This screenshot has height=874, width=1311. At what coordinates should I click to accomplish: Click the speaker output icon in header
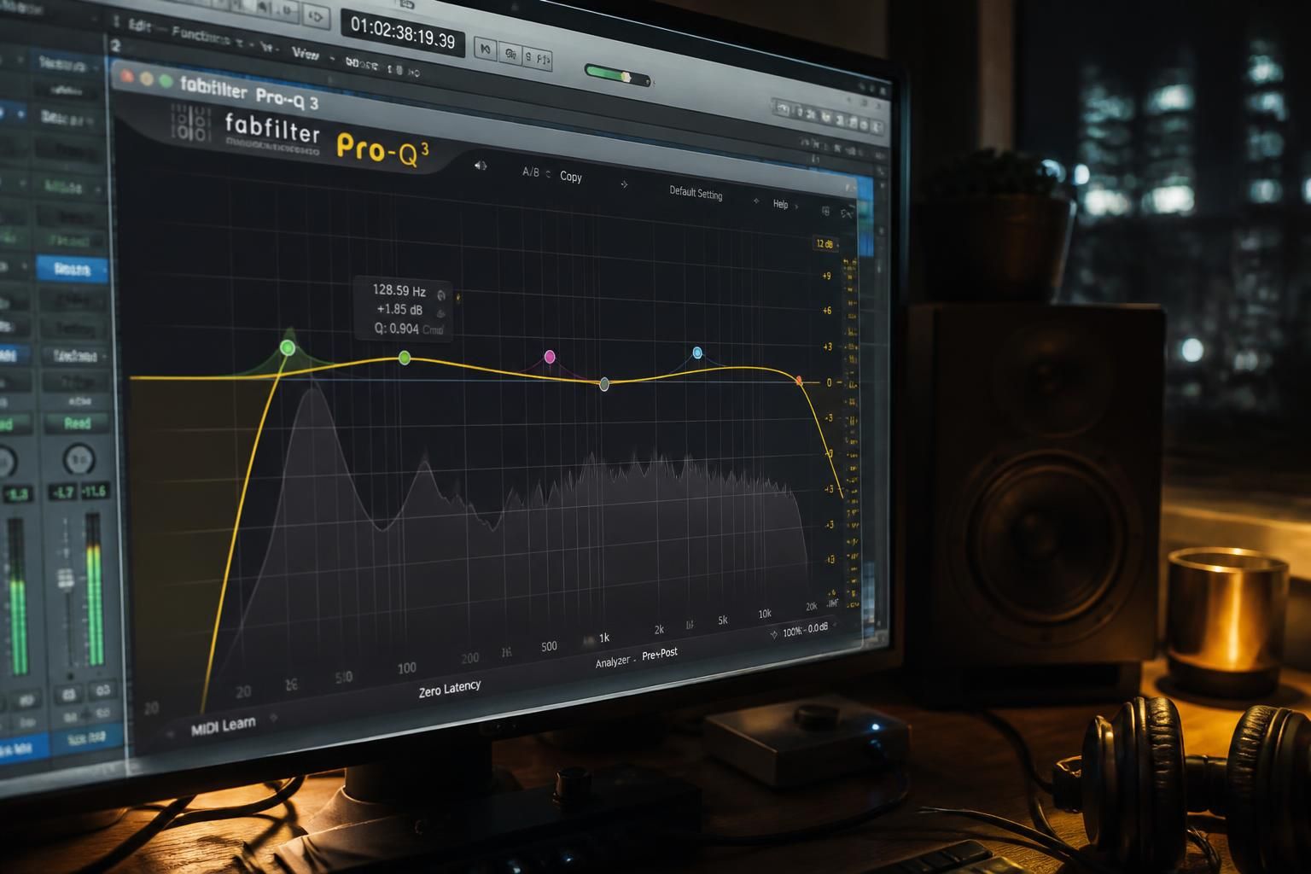(x=481, y=166)
